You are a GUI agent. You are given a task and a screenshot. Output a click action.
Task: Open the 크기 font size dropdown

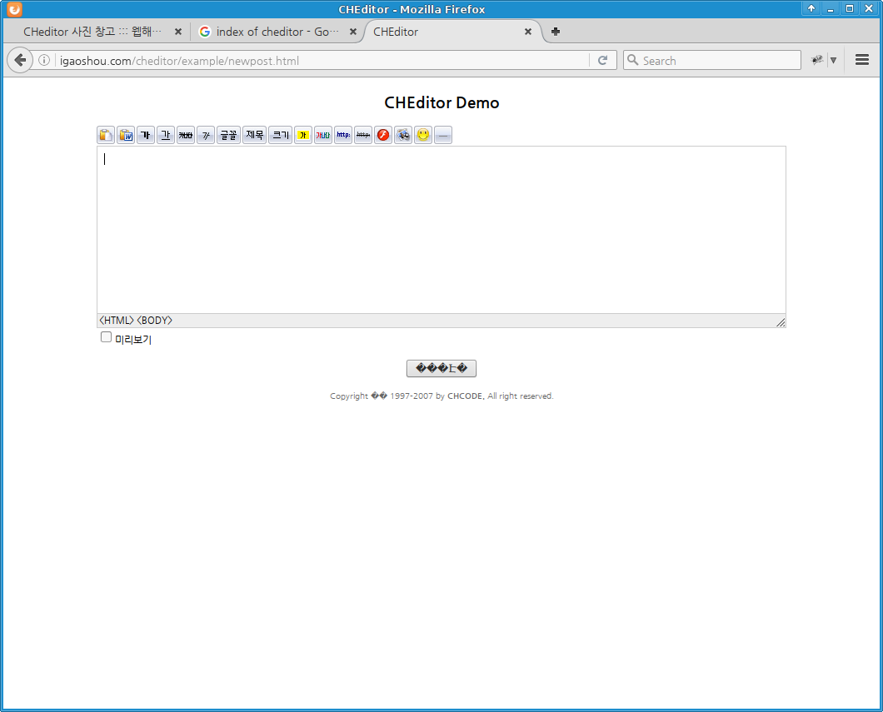pos(281,135)
